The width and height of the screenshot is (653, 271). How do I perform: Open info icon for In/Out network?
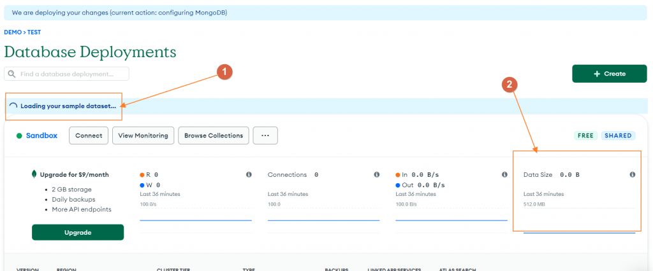coord(504,174)
